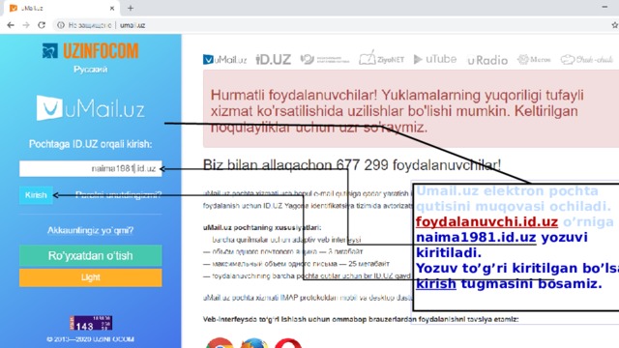Screen dimensions: 619x348
Task: Open the ID.UZ service link
Action: [x=273, y=60]
